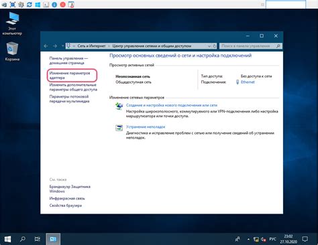Expand the chevron after the Сеть и Интернет breadcrumb

pos(109,46)
